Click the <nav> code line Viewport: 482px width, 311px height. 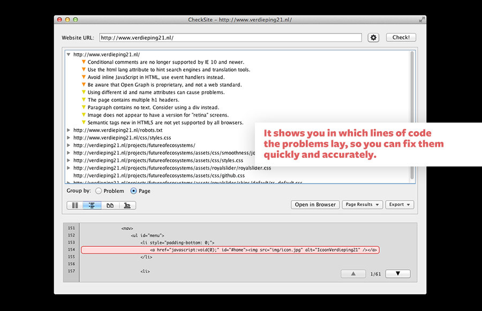click(127, 229)
